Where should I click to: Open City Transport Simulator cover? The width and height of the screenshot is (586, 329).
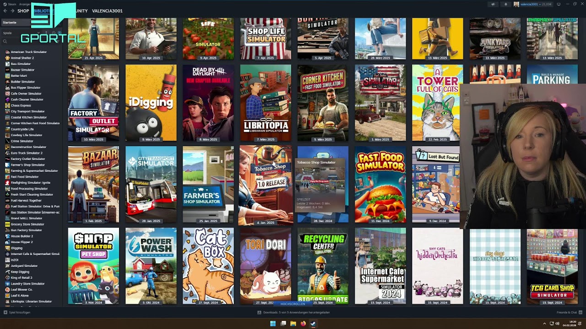pyautogui.click(x=151, y=185)
